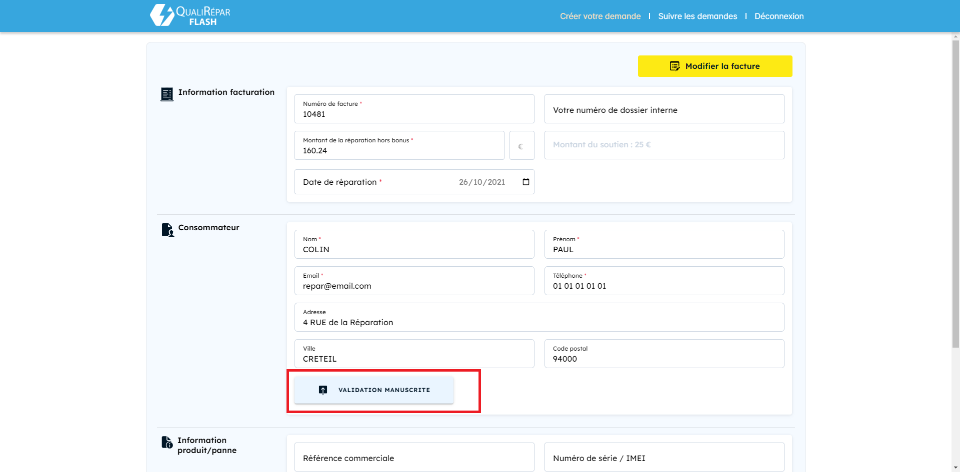Click the Information facturation section icon
The width and height of the screenshot is (960, 472).
click(x=167, y=94)
